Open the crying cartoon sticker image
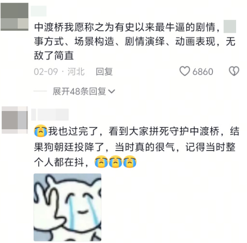The width and height of the screenshot is (247, 243). pos(67,207)
